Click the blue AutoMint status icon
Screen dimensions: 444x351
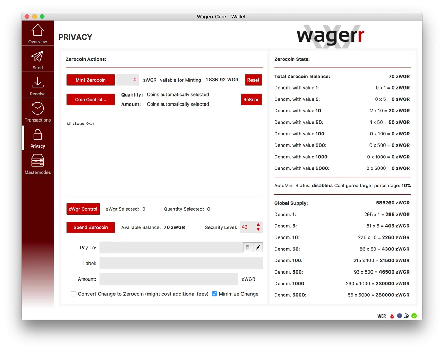point(399,316)
